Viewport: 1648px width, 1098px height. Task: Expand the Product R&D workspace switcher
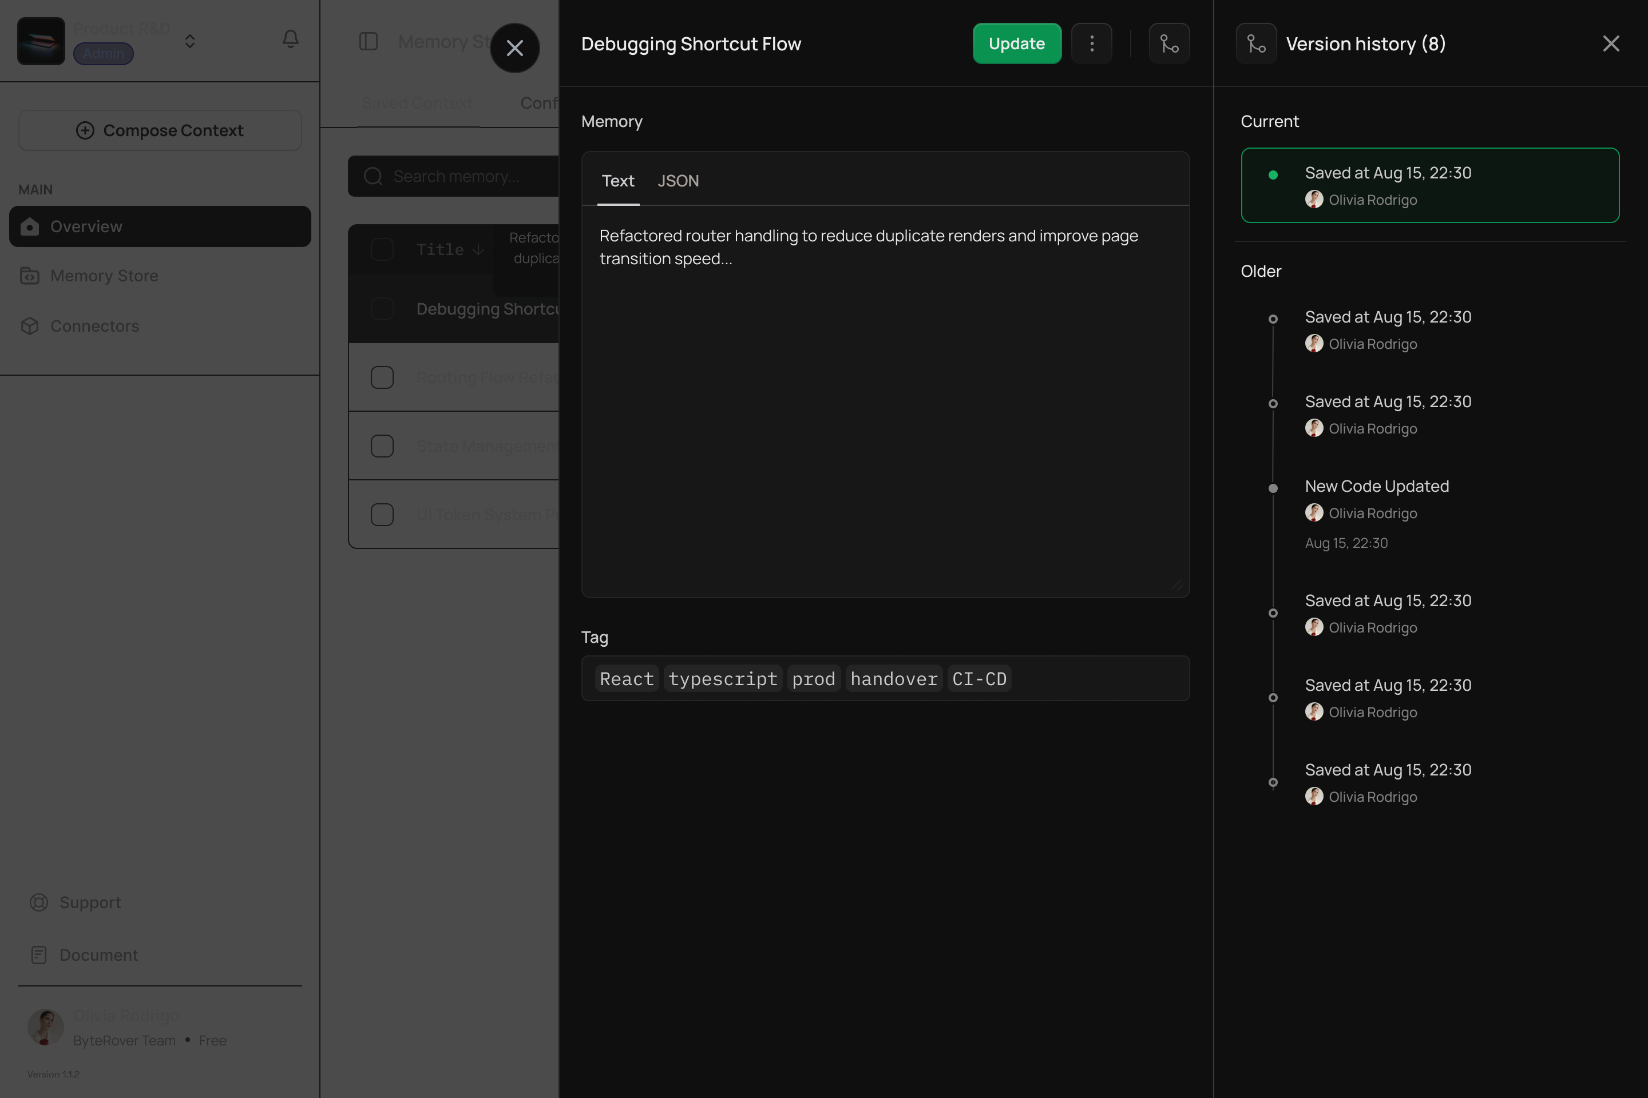(x=189, y=41)
